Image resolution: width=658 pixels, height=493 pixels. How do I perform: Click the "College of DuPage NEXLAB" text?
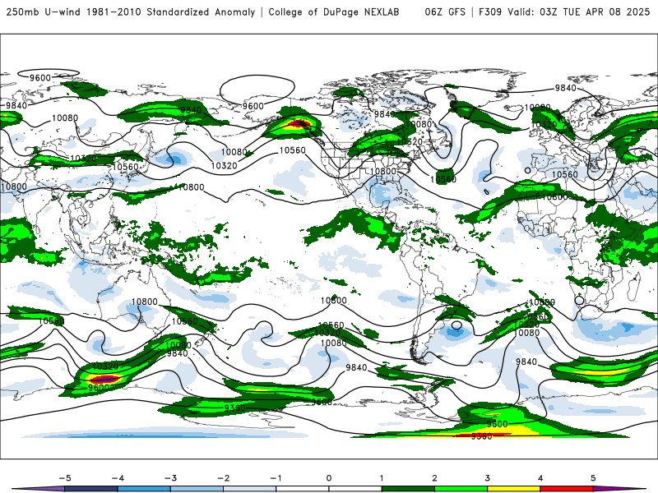(x=334, y=12)
